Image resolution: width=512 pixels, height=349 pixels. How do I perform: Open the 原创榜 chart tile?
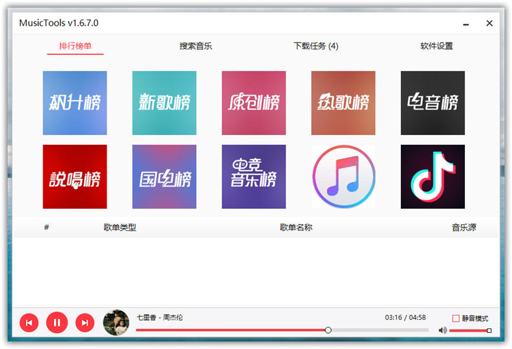pos(253,103)
